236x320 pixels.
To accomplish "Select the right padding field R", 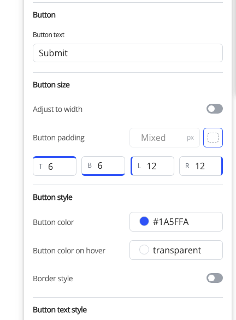I will click(x=201, y=166).
